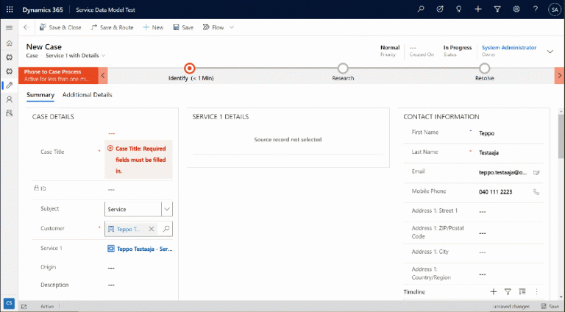
Task: Open Teppo Testaaja - Ser... Service 1 link
Action: pos(144,249)
